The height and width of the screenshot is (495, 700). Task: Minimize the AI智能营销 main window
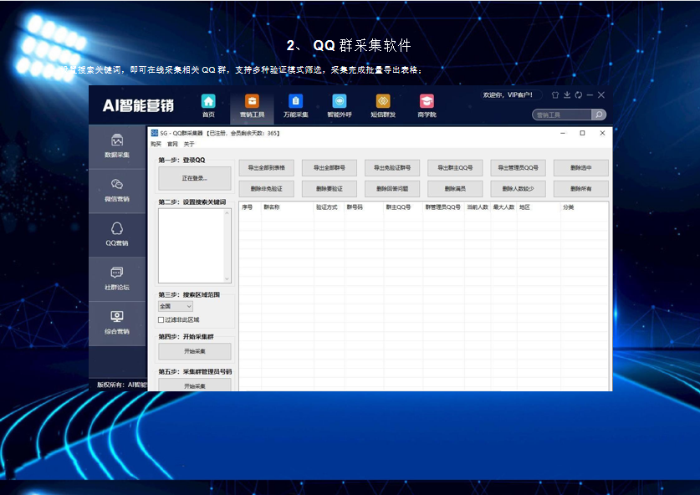tap(590, 95)
